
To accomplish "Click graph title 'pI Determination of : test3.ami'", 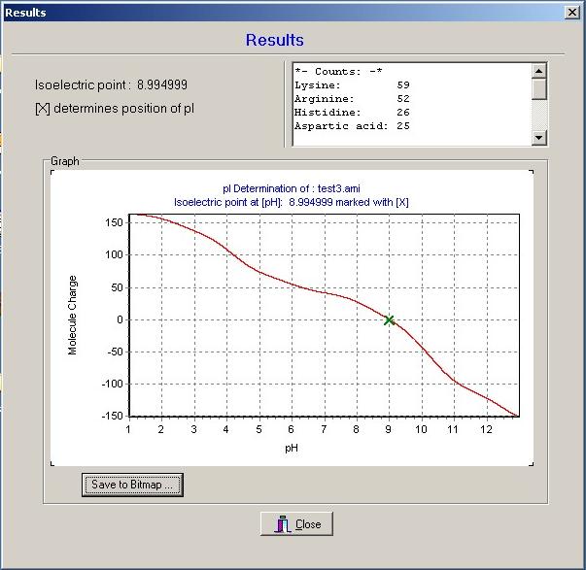I will (x=292, y=188).
